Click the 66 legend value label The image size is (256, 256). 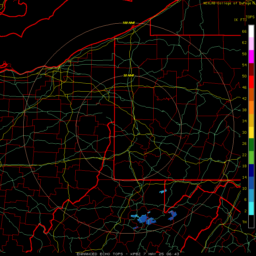(x=244, y=31)
